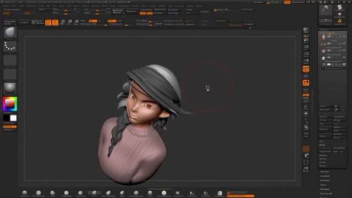Expand the Split section
This screenshot has height=198, width=352.
(322, 141)
